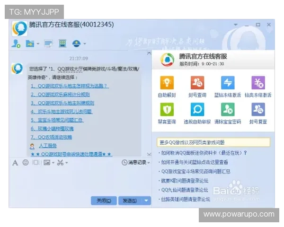Click the font letter A icon
Image resolution: width=284 pixels, height=227 pixels.
tap(15, 163)
